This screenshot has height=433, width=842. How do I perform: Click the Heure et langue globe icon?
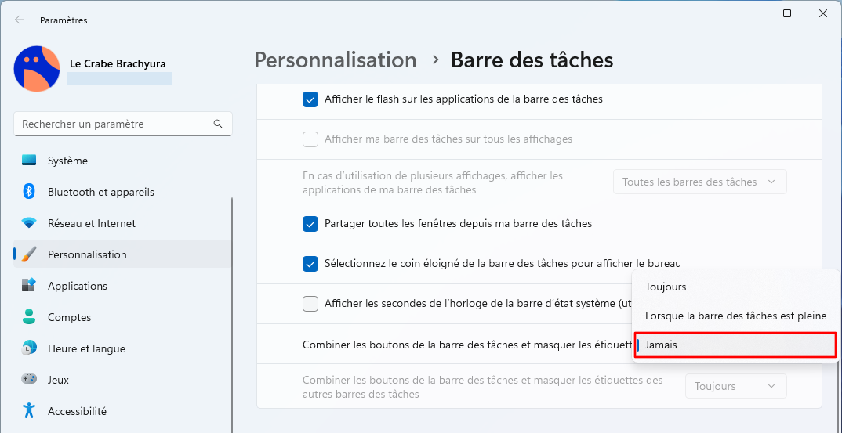pyautogui.click(x=29, y=348)
